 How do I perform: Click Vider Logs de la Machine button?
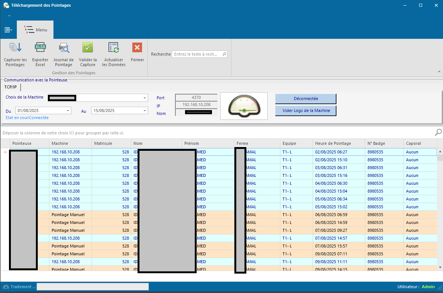tap(305, 111)
